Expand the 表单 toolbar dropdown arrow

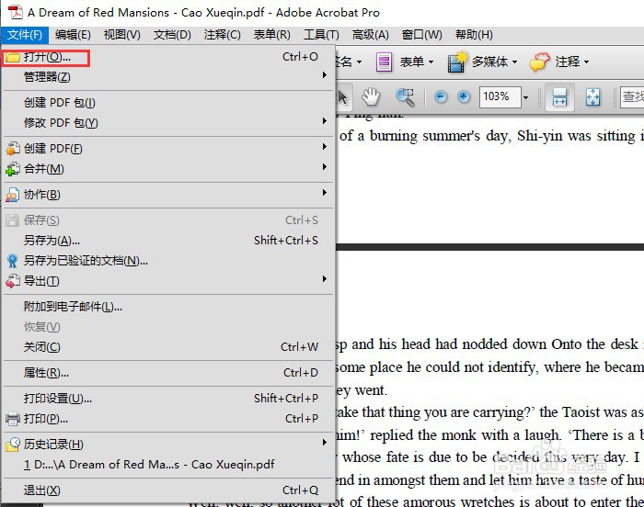(431, 62)
